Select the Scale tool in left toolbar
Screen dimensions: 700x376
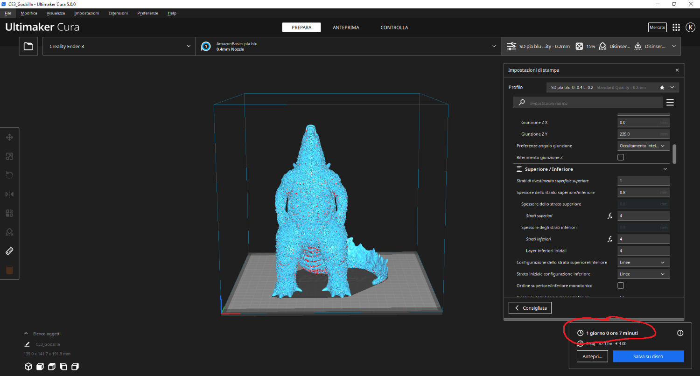[x=9, y=156]
